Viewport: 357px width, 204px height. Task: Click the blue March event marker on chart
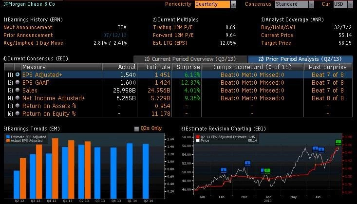coord(248,163)
